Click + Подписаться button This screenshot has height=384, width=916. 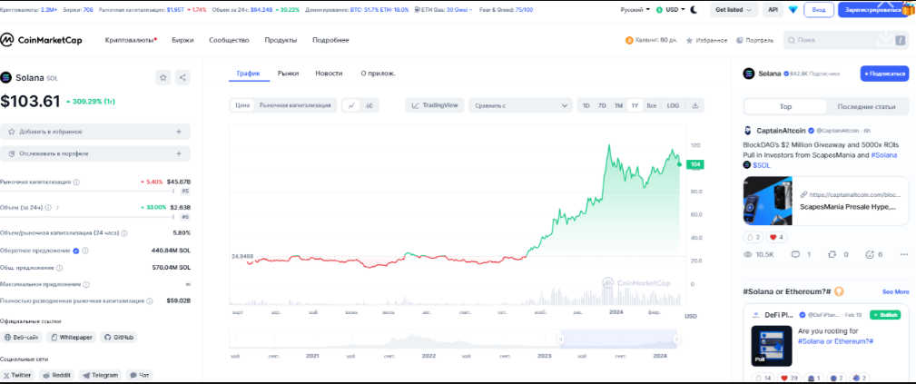click(884, 74)
